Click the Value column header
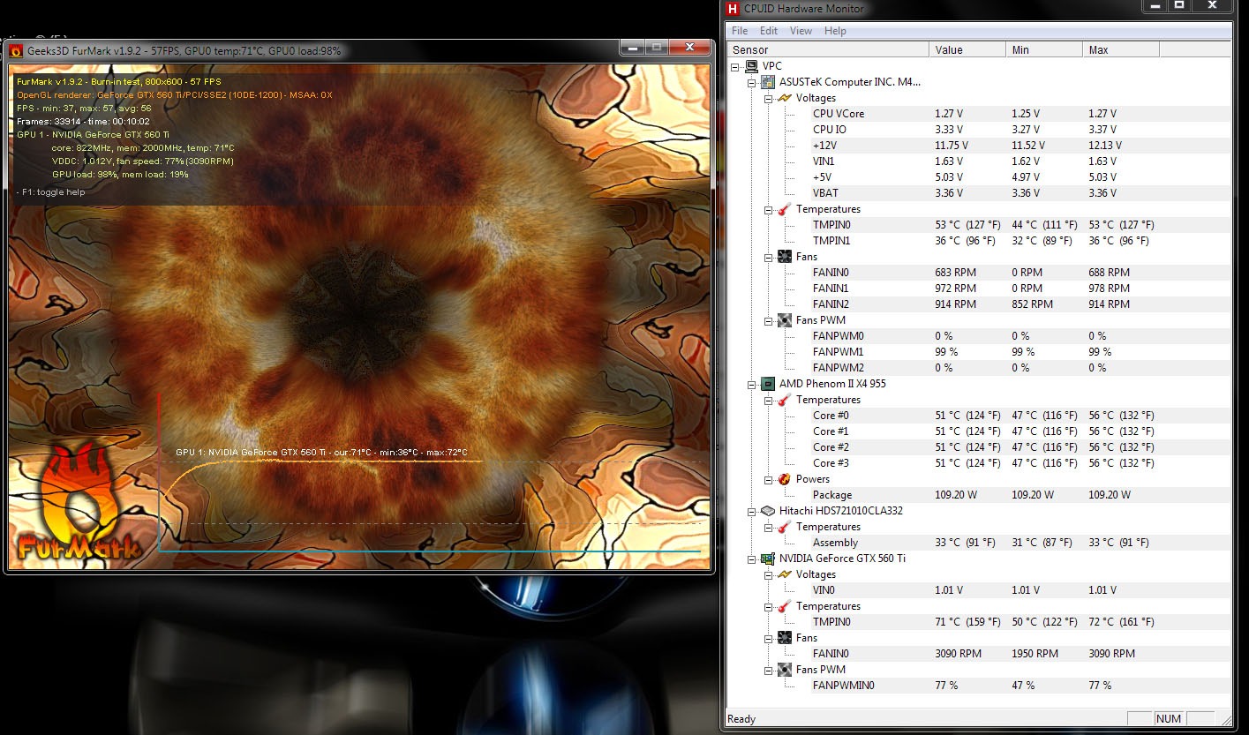The image size is (1249, 735). pos(967,50)
